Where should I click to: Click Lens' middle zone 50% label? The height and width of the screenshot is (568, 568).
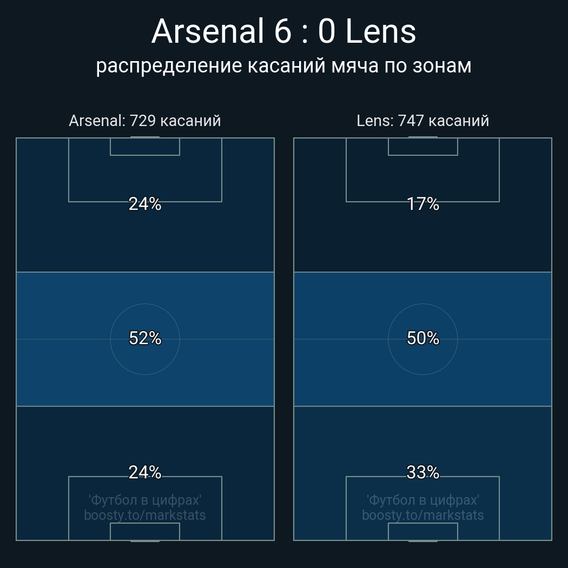422,338
